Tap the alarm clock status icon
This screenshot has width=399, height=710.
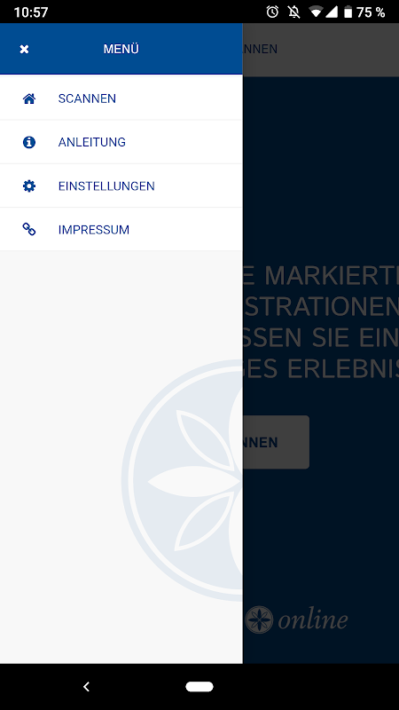[272, 12]
